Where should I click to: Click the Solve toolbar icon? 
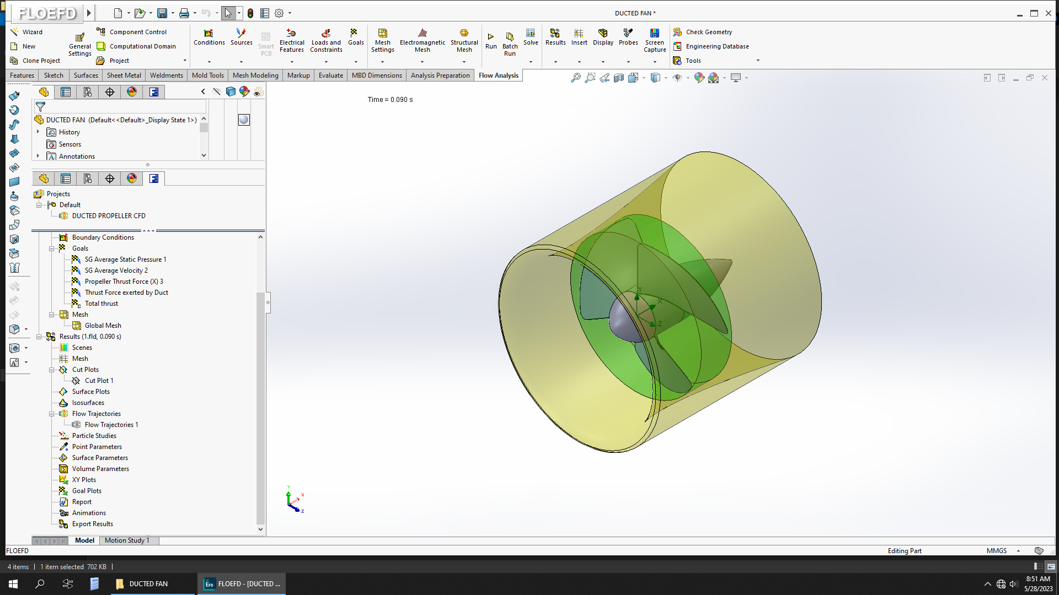(530, 33)
